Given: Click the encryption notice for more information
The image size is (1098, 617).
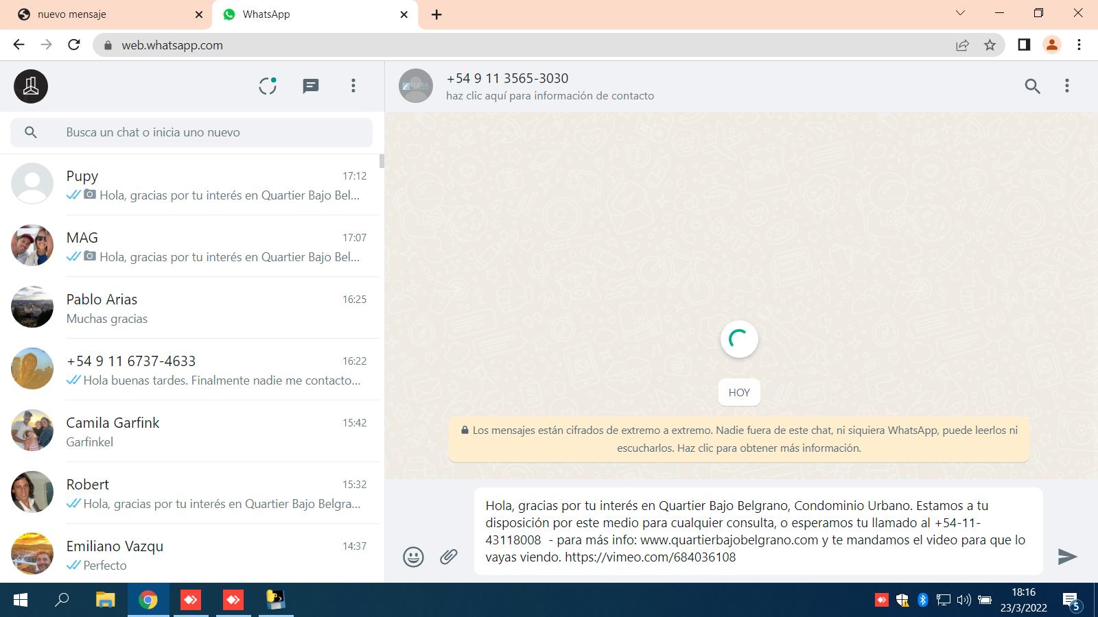Looking at the screenshot, I should (x=738, y=439).
